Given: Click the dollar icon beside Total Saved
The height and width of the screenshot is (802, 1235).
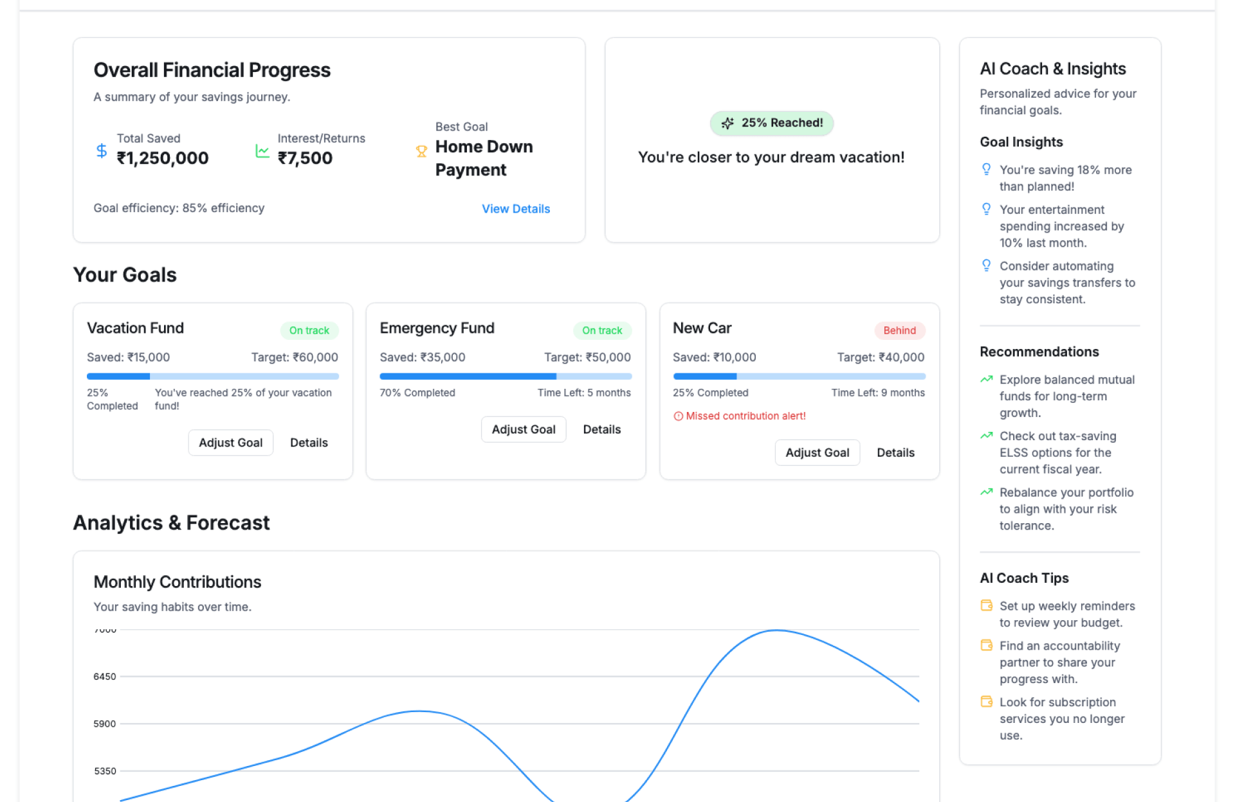Looking at the screenshot, I should tap(102, 150).
